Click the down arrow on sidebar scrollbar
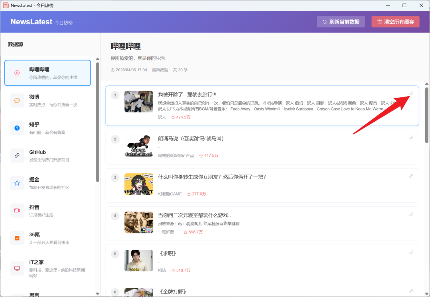The image size is (430, 297). pos(97,294)
